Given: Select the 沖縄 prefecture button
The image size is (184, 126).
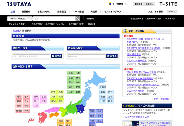Looking at the screenshot, I should click(27, 111).
